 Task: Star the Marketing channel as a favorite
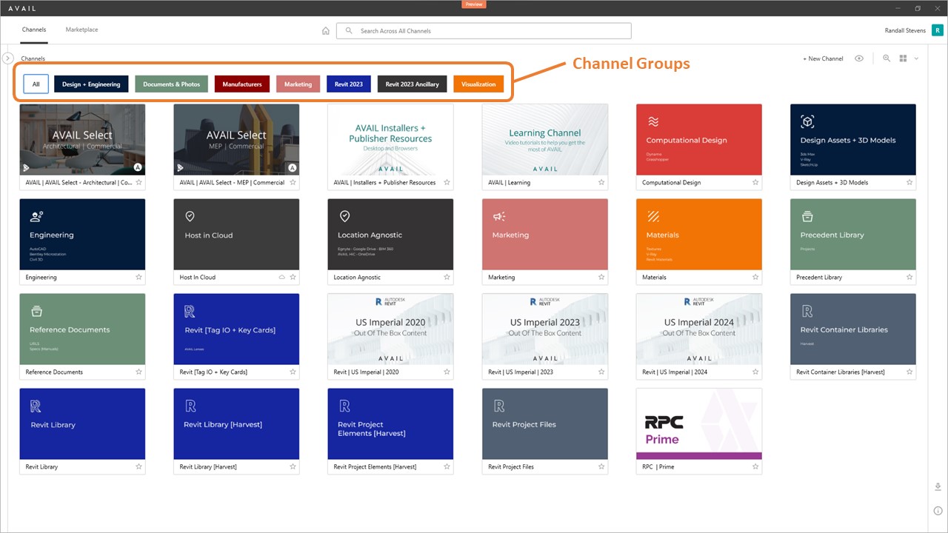(x=601, y=277)
